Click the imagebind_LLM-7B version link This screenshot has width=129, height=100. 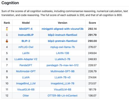pyautogui.click(x=63, y=83)
